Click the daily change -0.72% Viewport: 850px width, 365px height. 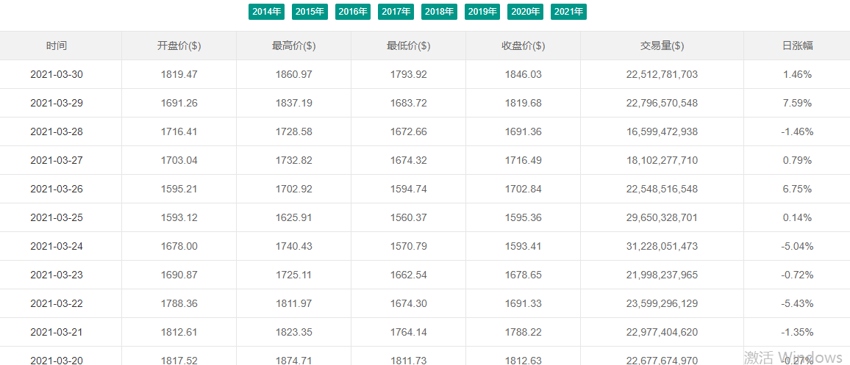(x=797, y=275)
